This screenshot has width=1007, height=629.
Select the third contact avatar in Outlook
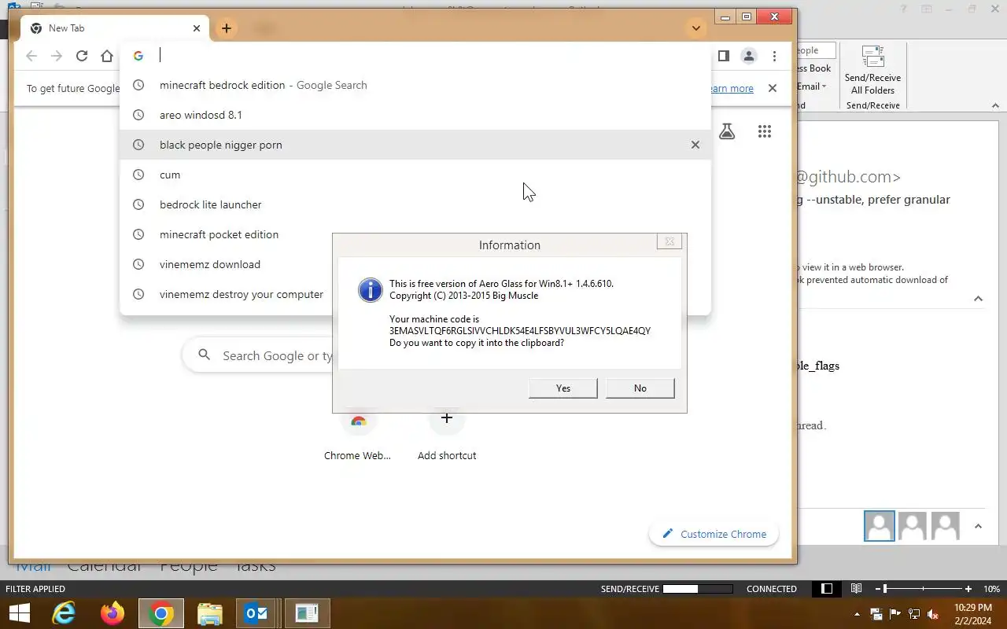pos(946,526)
